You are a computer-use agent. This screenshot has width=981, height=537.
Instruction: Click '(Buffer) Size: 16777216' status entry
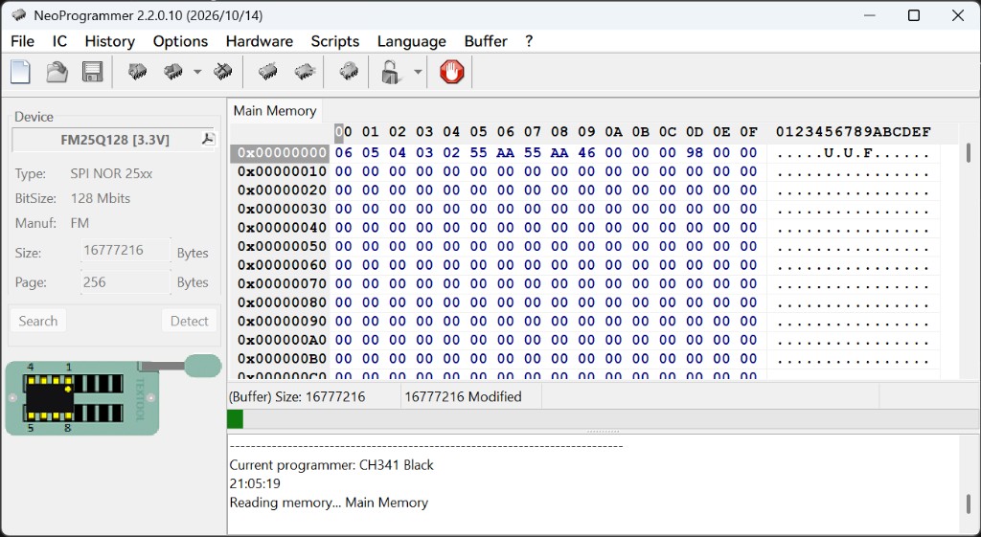(x=297, y=397)
